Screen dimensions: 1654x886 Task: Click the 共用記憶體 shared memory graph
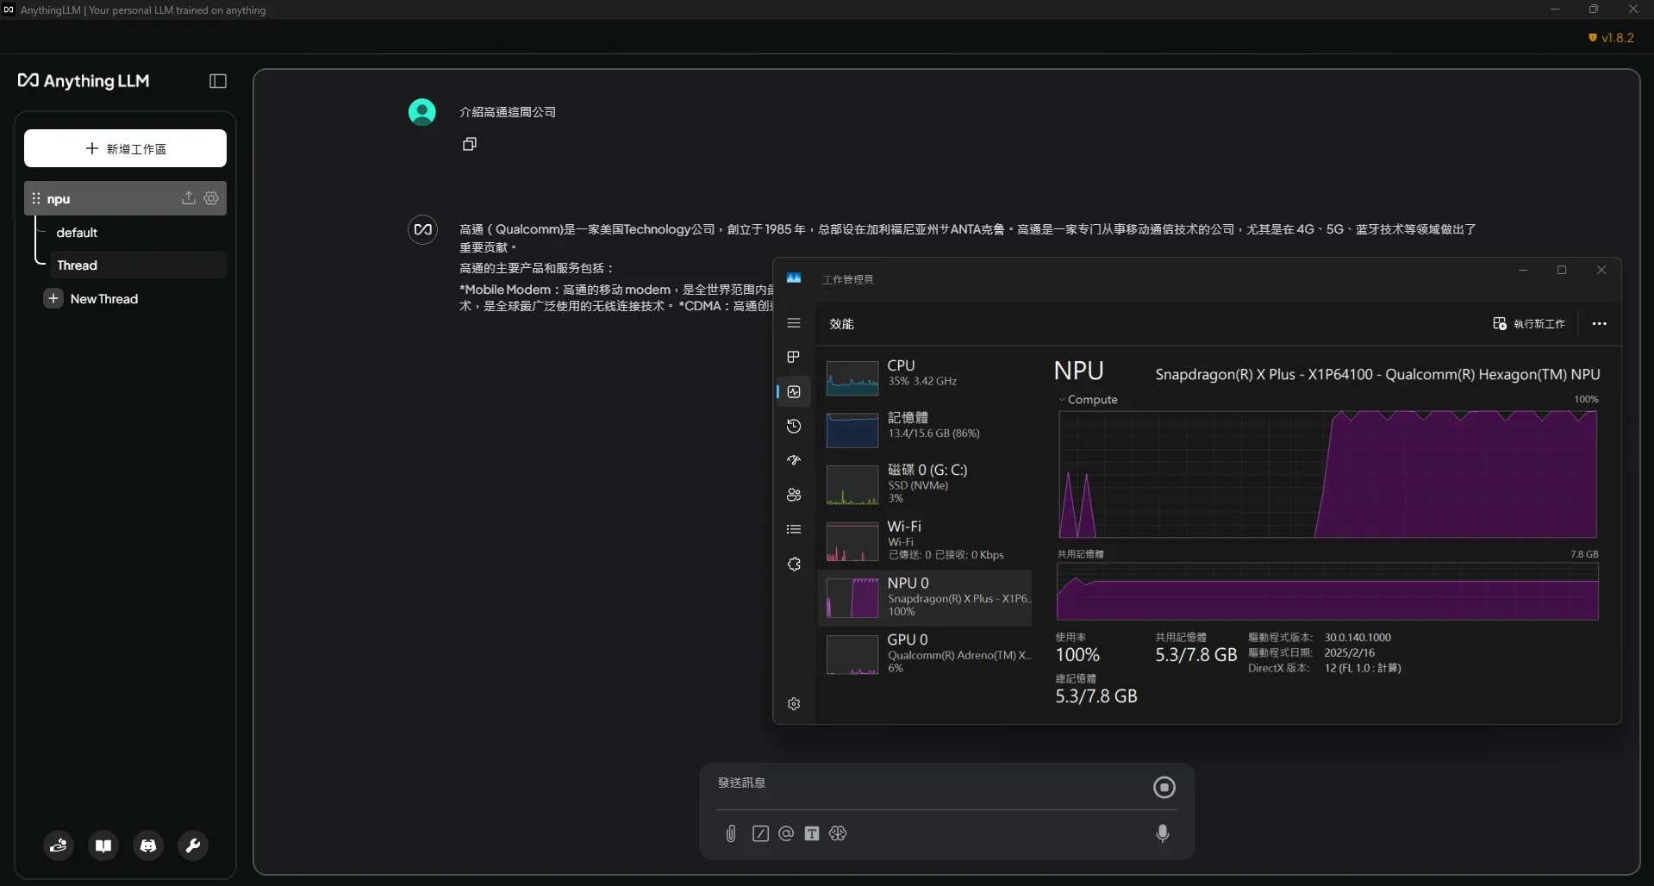coord(1327,592)
